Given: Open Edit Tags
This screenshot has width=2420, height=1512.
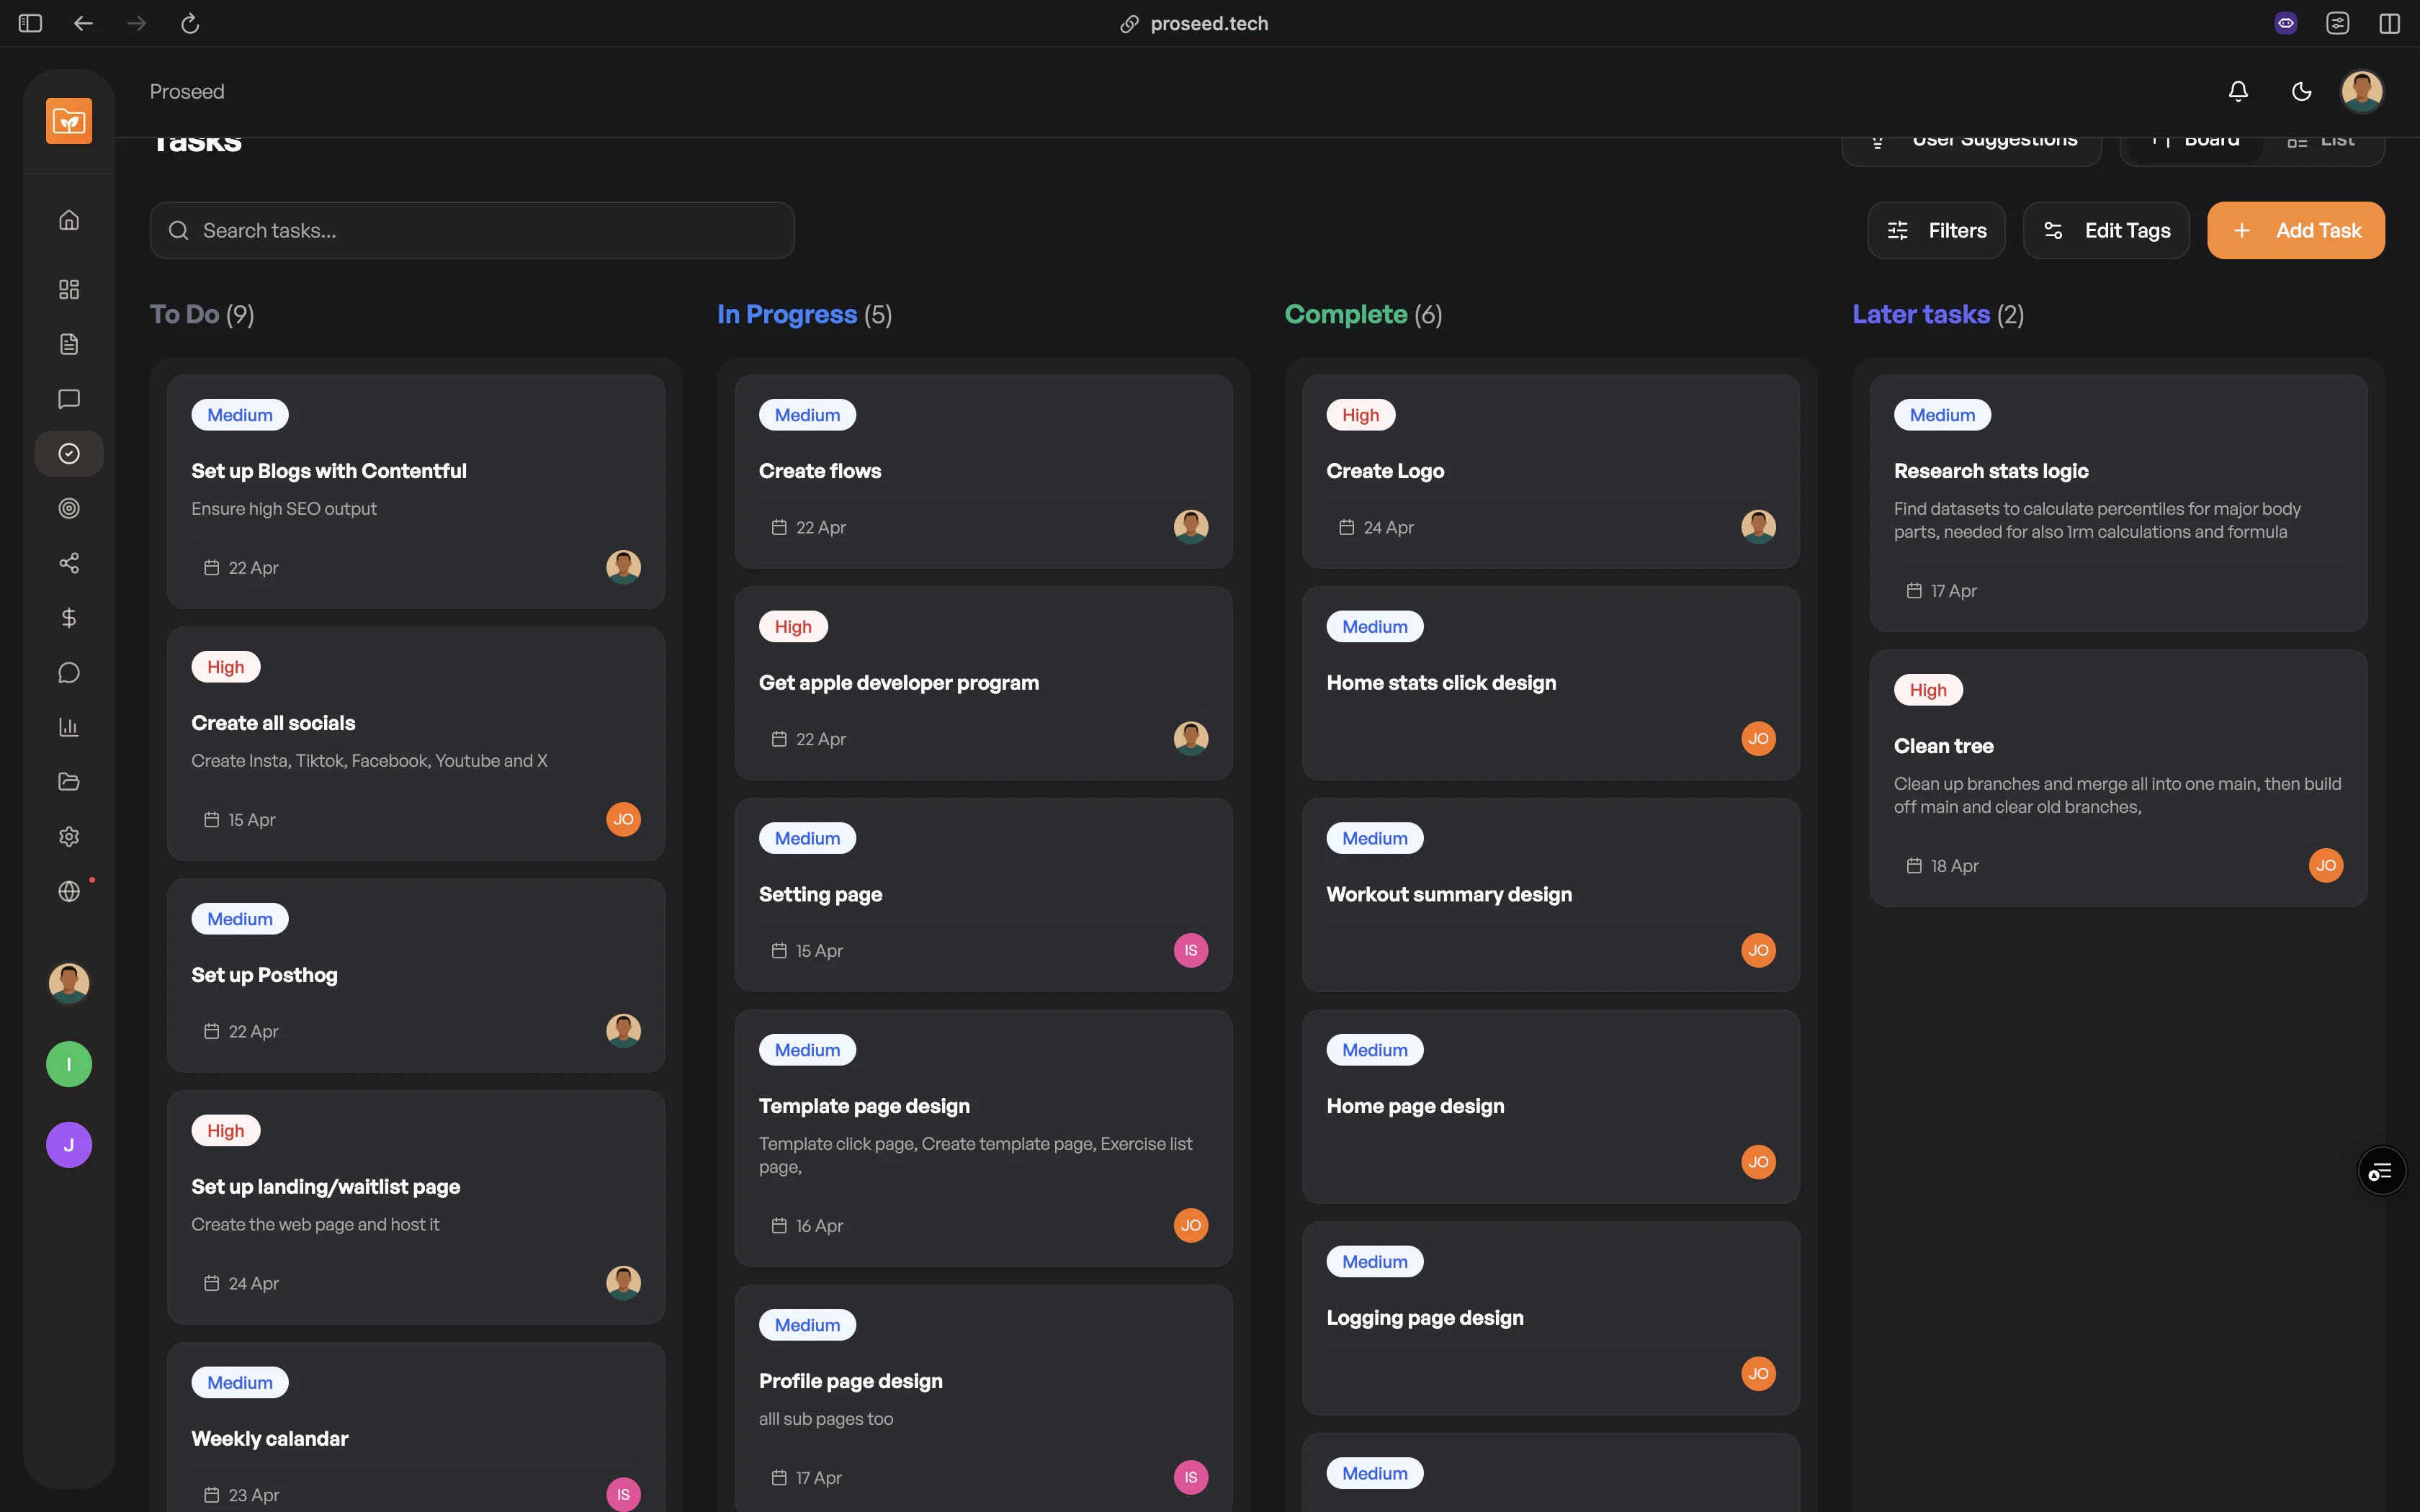Looking at the screenshot, I should tap(2104, 230).
